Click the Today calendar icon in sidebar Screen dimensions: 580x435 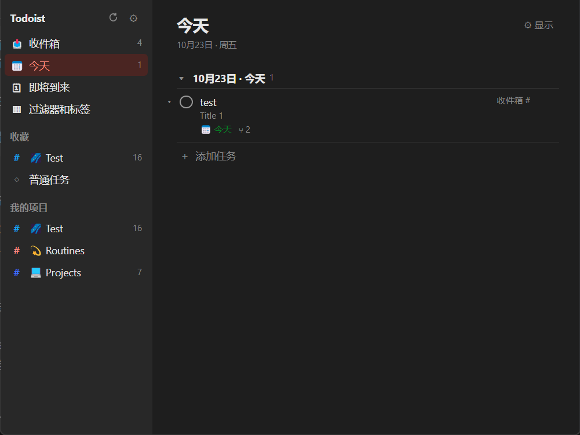click(17, 66)
